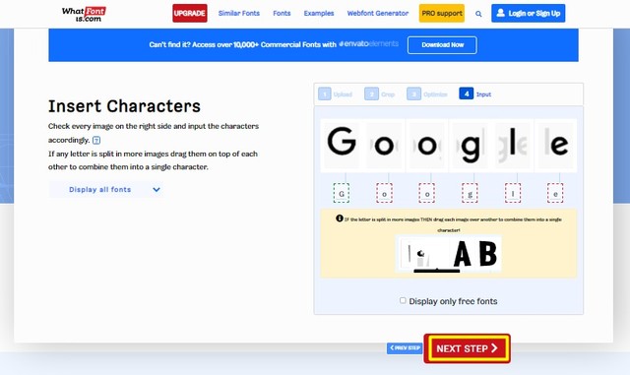Open the Fonts menu item
Image resolution: width=630 pixels, height=375 pixels.
pos(282,13)
